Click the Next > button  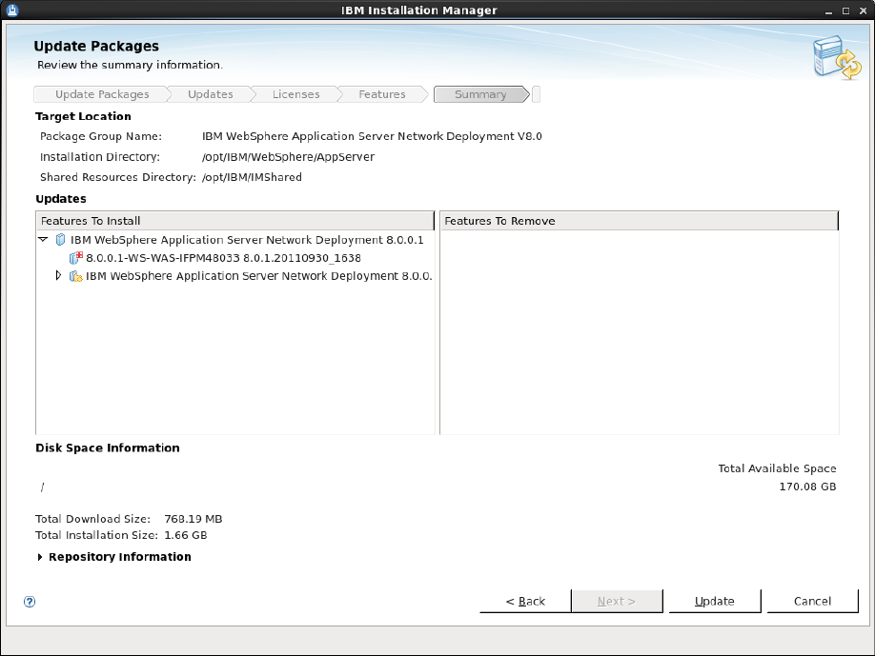tap(617, 601)
